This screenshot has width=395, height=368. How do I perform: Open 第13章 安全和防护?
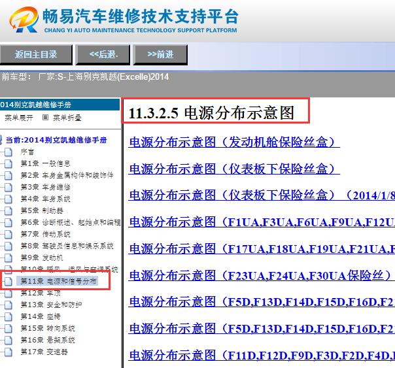[51, 305]
